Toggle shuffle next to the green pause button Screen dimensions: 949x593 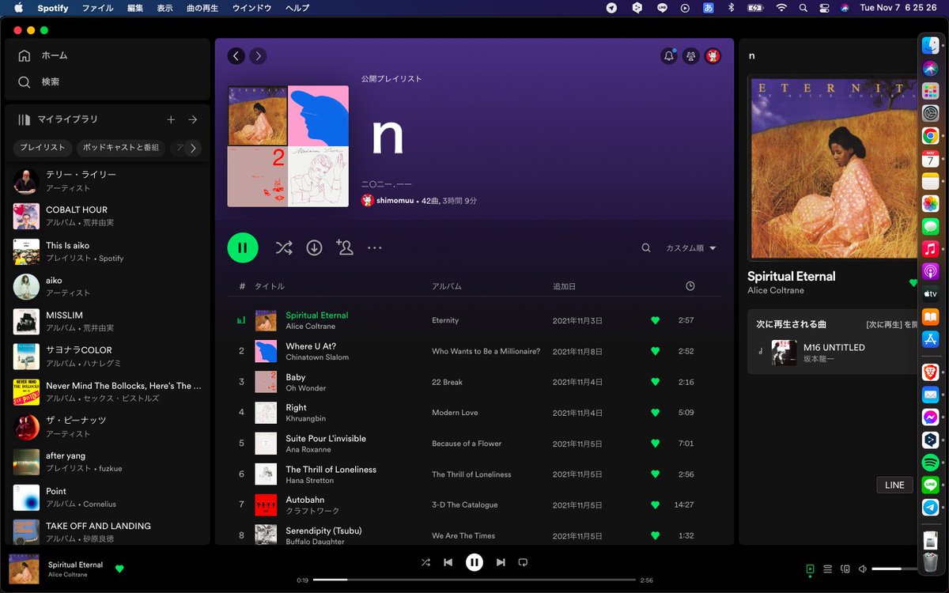pyautogui.click(x=284, y=247)
